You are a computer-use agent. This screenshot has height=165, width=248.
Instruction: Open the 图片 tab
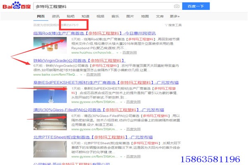tap(130, 16)
